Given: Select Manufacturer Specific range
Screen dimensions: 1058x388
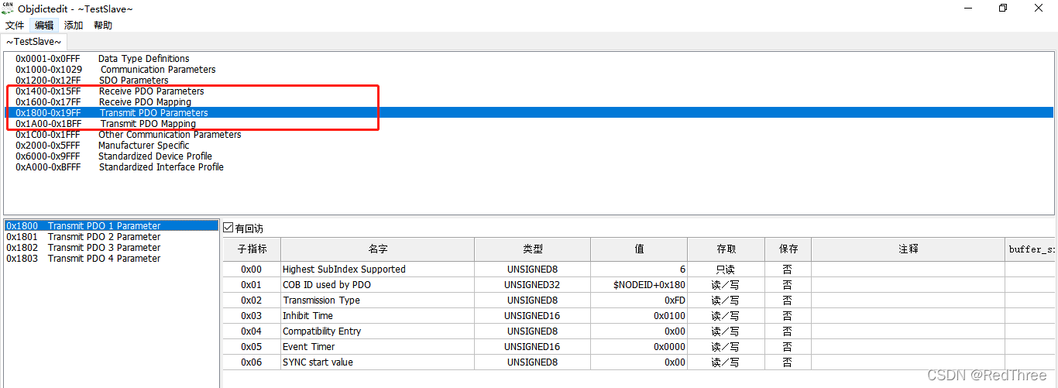Looking at the screenshot, I should (x=528, y=146).
